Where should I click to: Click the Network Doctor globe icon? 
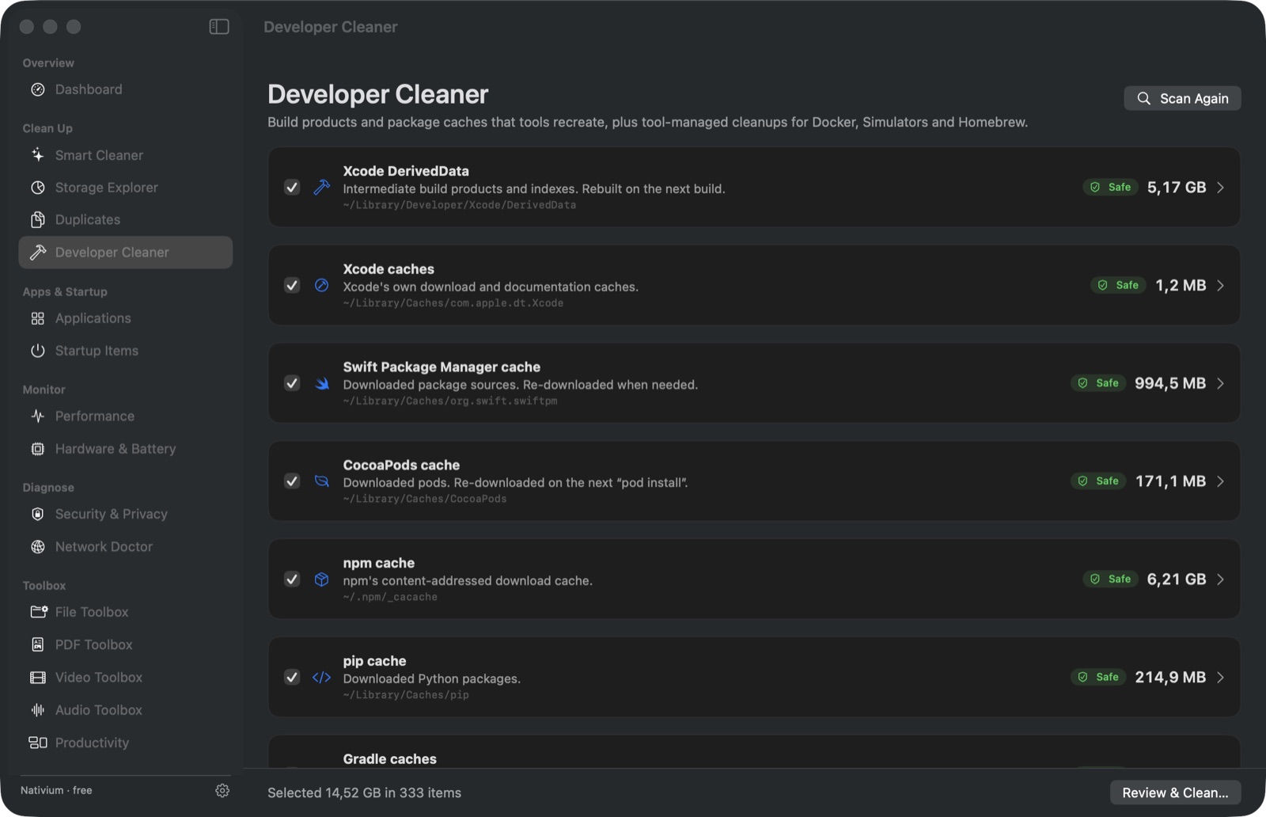click(38, 547)
